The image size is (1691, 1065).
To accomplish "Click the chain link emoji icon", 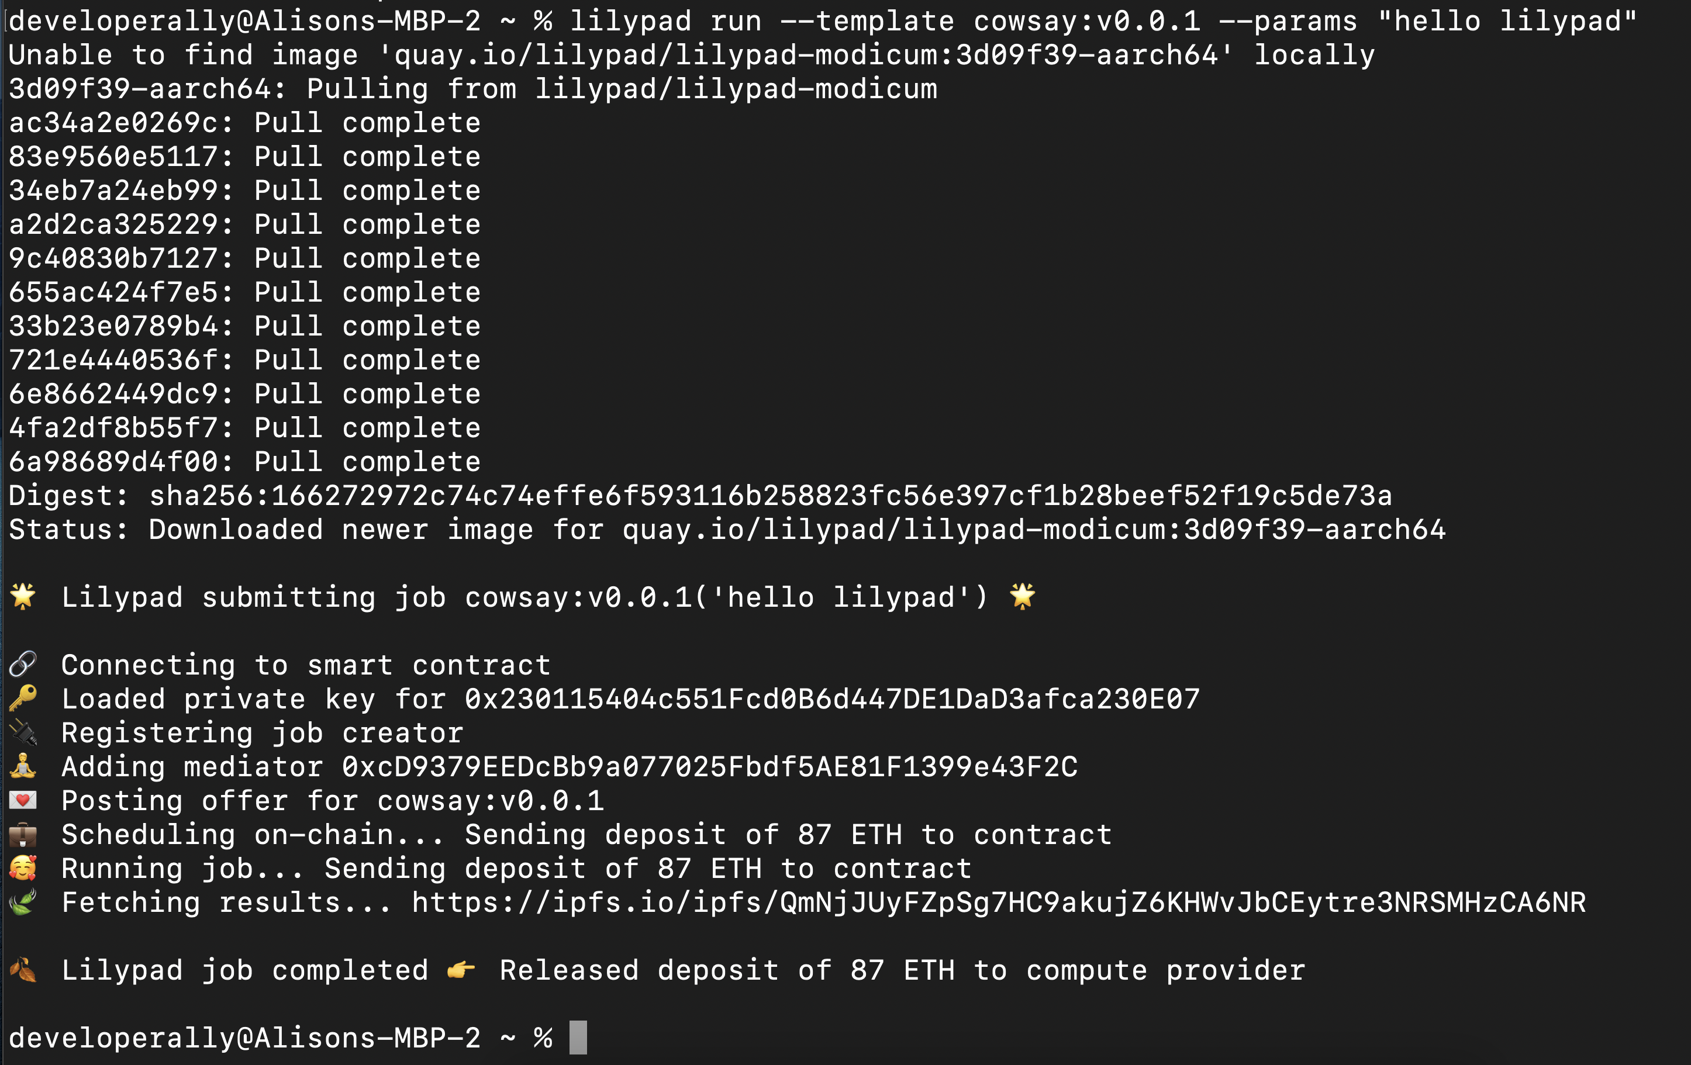I will point(22,664).
